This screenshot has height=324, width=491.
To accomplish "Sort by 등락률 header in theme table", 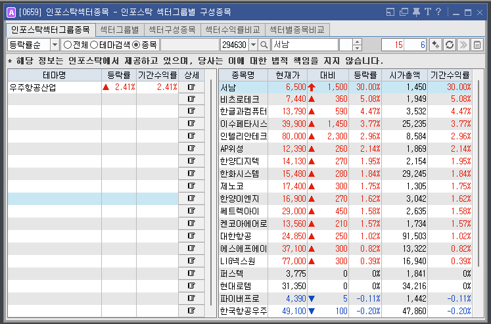I will point(119,75).
